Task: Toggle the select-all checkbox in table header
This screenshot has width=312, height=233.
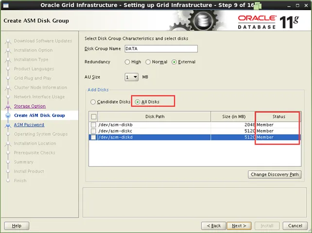Action: point(94,117)
